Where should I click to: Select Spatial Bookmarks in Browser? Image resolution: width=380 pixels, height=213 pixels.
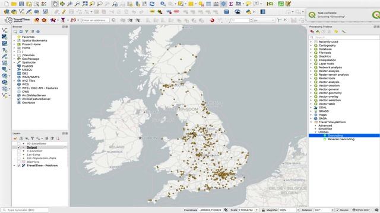click(x=34, y=41)
